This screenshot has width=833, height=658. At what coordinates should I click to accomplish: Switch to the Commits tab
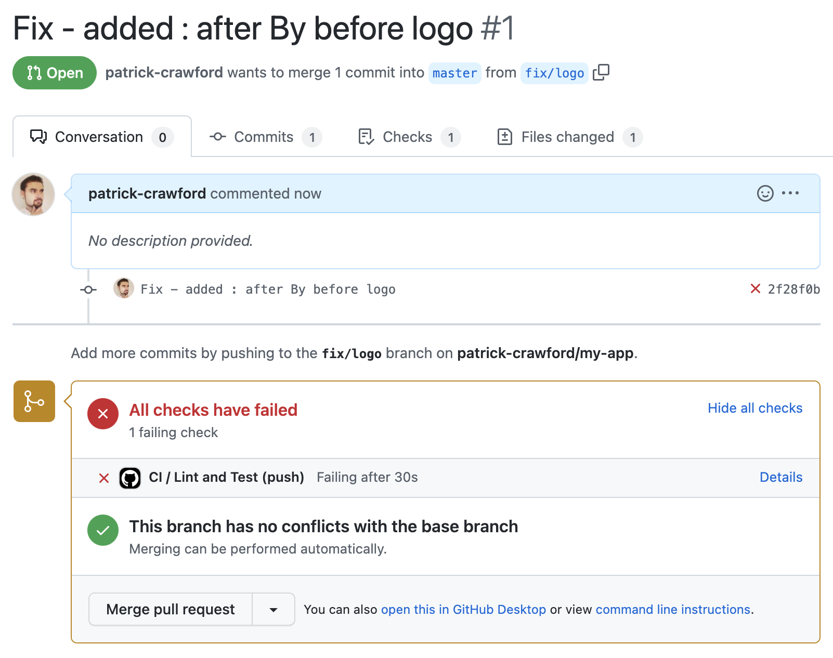coord(265,137)
